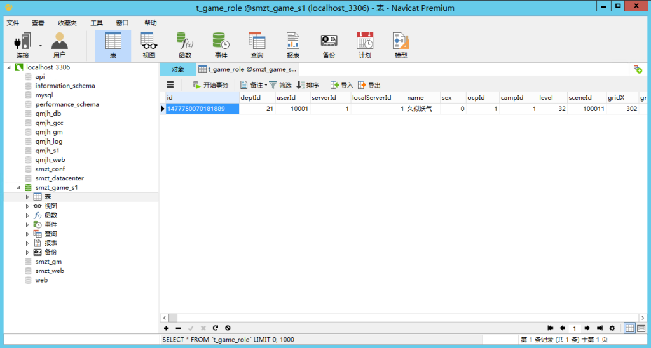Select the mysql database
The image size is (651, 348).
(x=44, y=95)
